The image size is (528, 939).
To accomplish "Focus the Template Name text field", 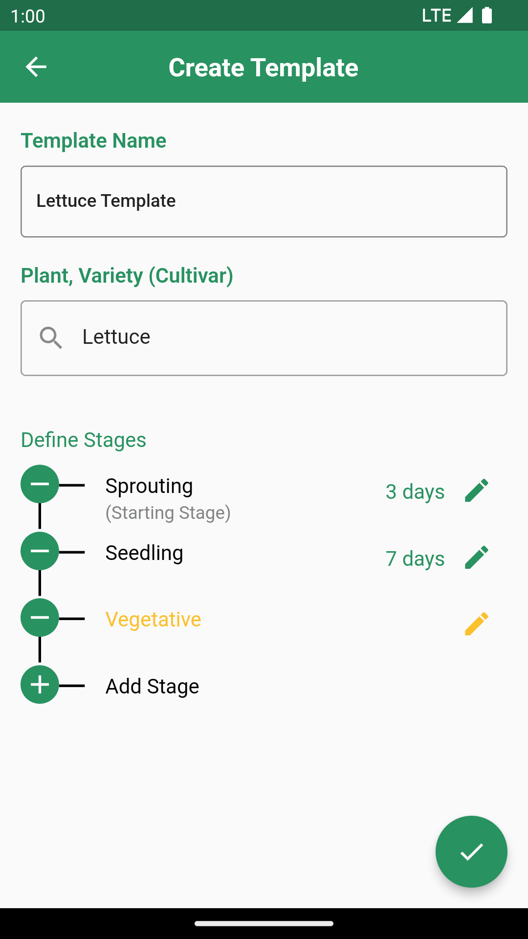I will [264, 201].
